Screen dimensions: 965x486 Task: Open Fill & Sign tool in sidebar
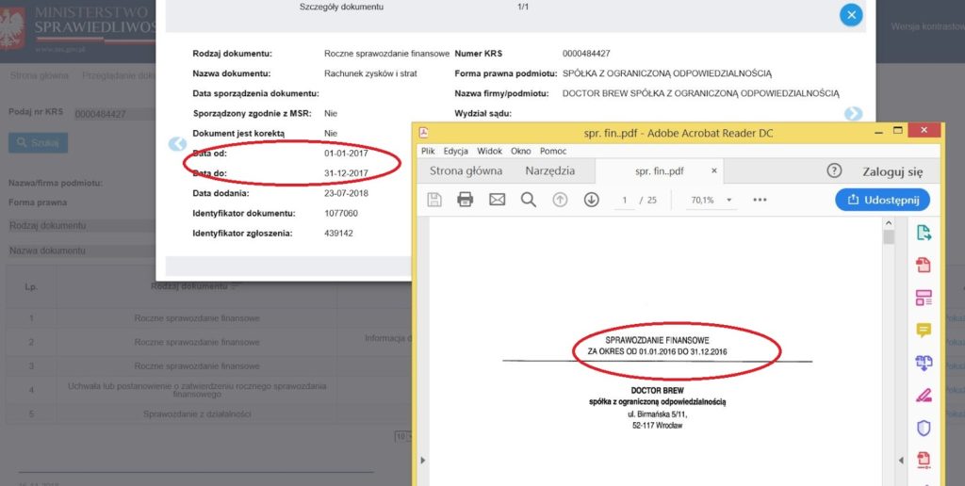pyautogui.click(x=924, y=395)
